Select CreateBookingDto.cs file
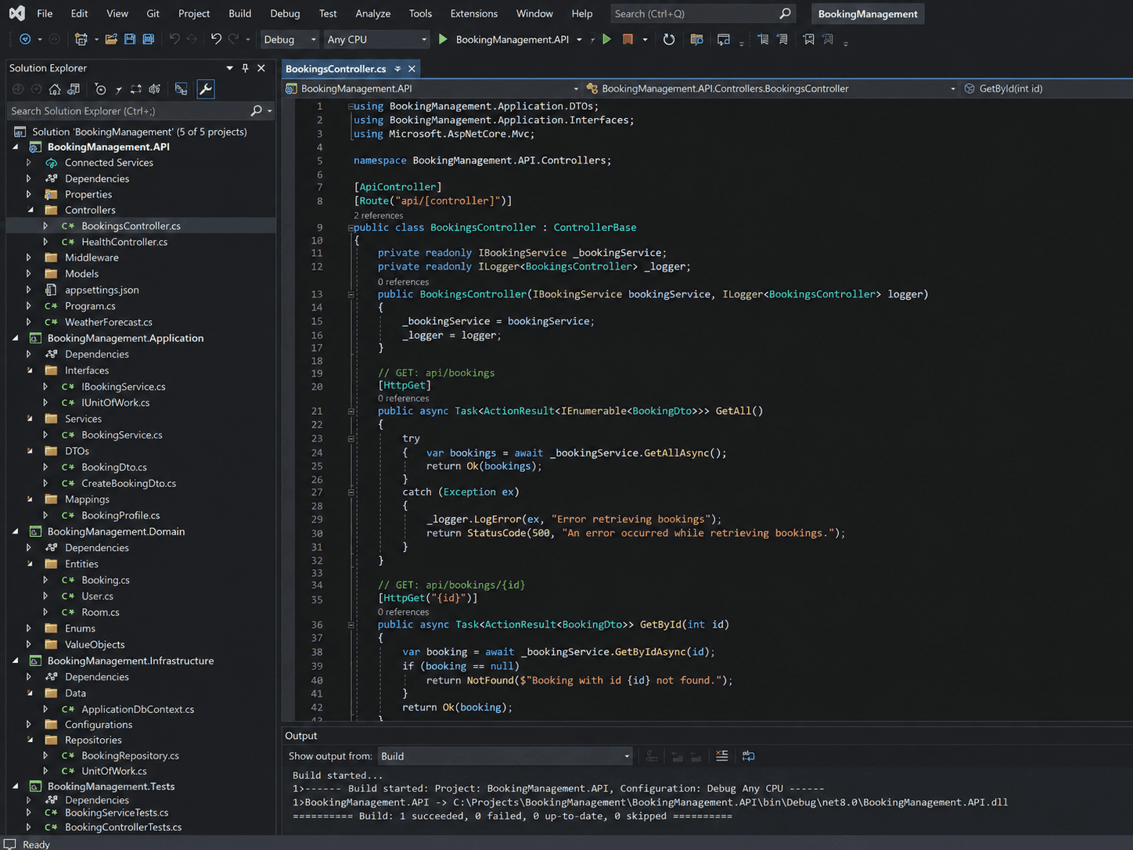1133x850 pixels. 128,483
